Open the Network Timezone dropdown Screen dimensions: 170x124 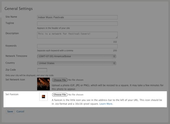[x=76, y=56]
